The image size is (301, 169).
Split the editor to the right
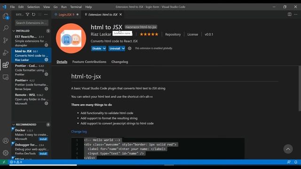tap(289, 15)
